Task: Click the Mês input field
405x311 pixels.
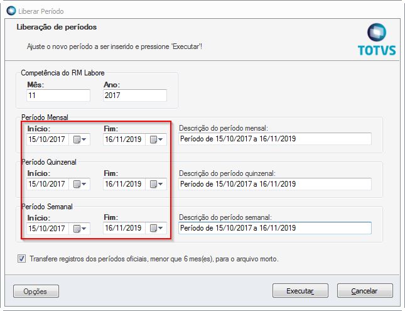Action: tap(58, 95)
